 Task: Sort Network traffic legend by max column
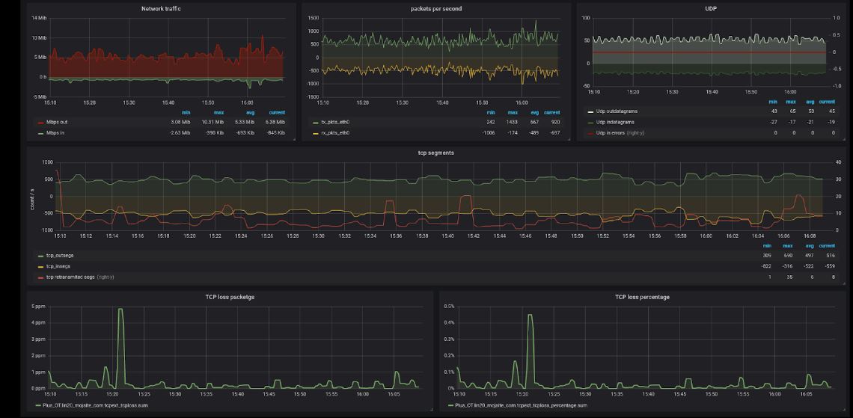pyautogui.click(x=218, y=113)
